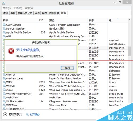Click the gear icon beside WdiServiceHost
This screenshot has width=133, height=121.
pyautogui.click(x=4, y=101)
